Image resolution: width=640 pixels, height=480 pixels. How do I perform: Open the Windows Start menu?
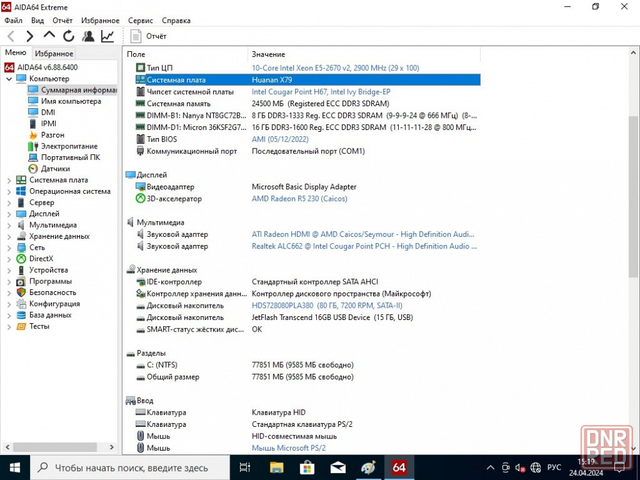(15, 468)
